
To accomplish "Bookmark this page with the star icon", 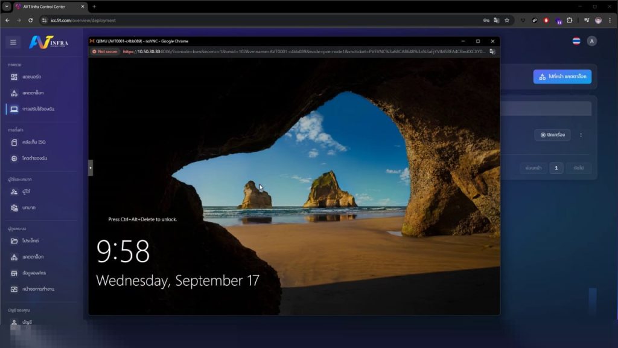I will point(507,20).
